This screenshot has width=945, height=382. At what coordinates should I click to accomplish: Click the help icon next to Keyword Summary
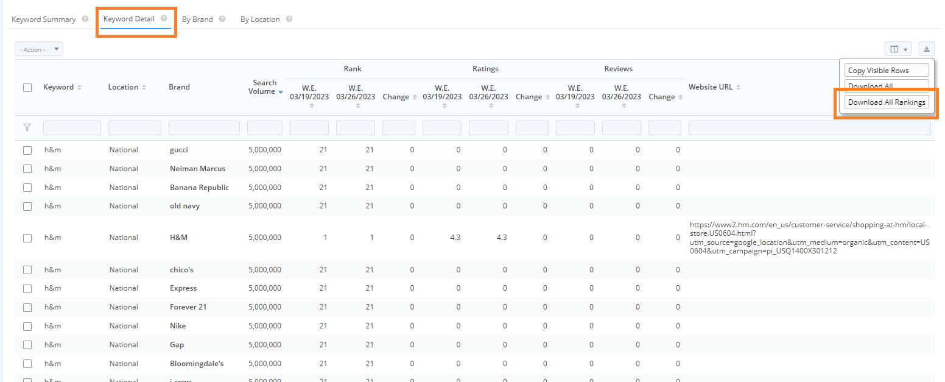85,19
